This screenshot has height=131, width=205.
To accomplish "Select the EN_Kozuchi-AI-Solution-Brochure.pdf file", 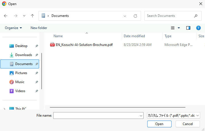I will point(84,45).
